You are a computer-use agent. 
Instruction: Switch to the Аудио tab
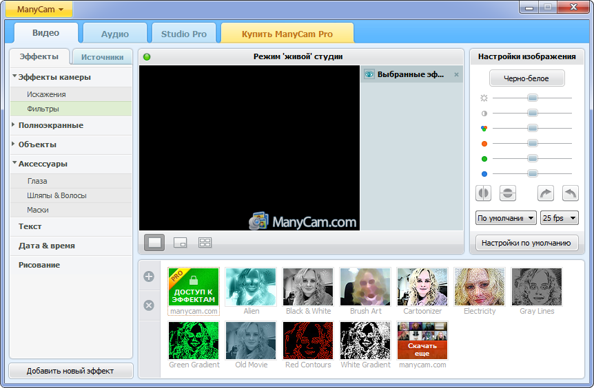(x=115, y=34)
